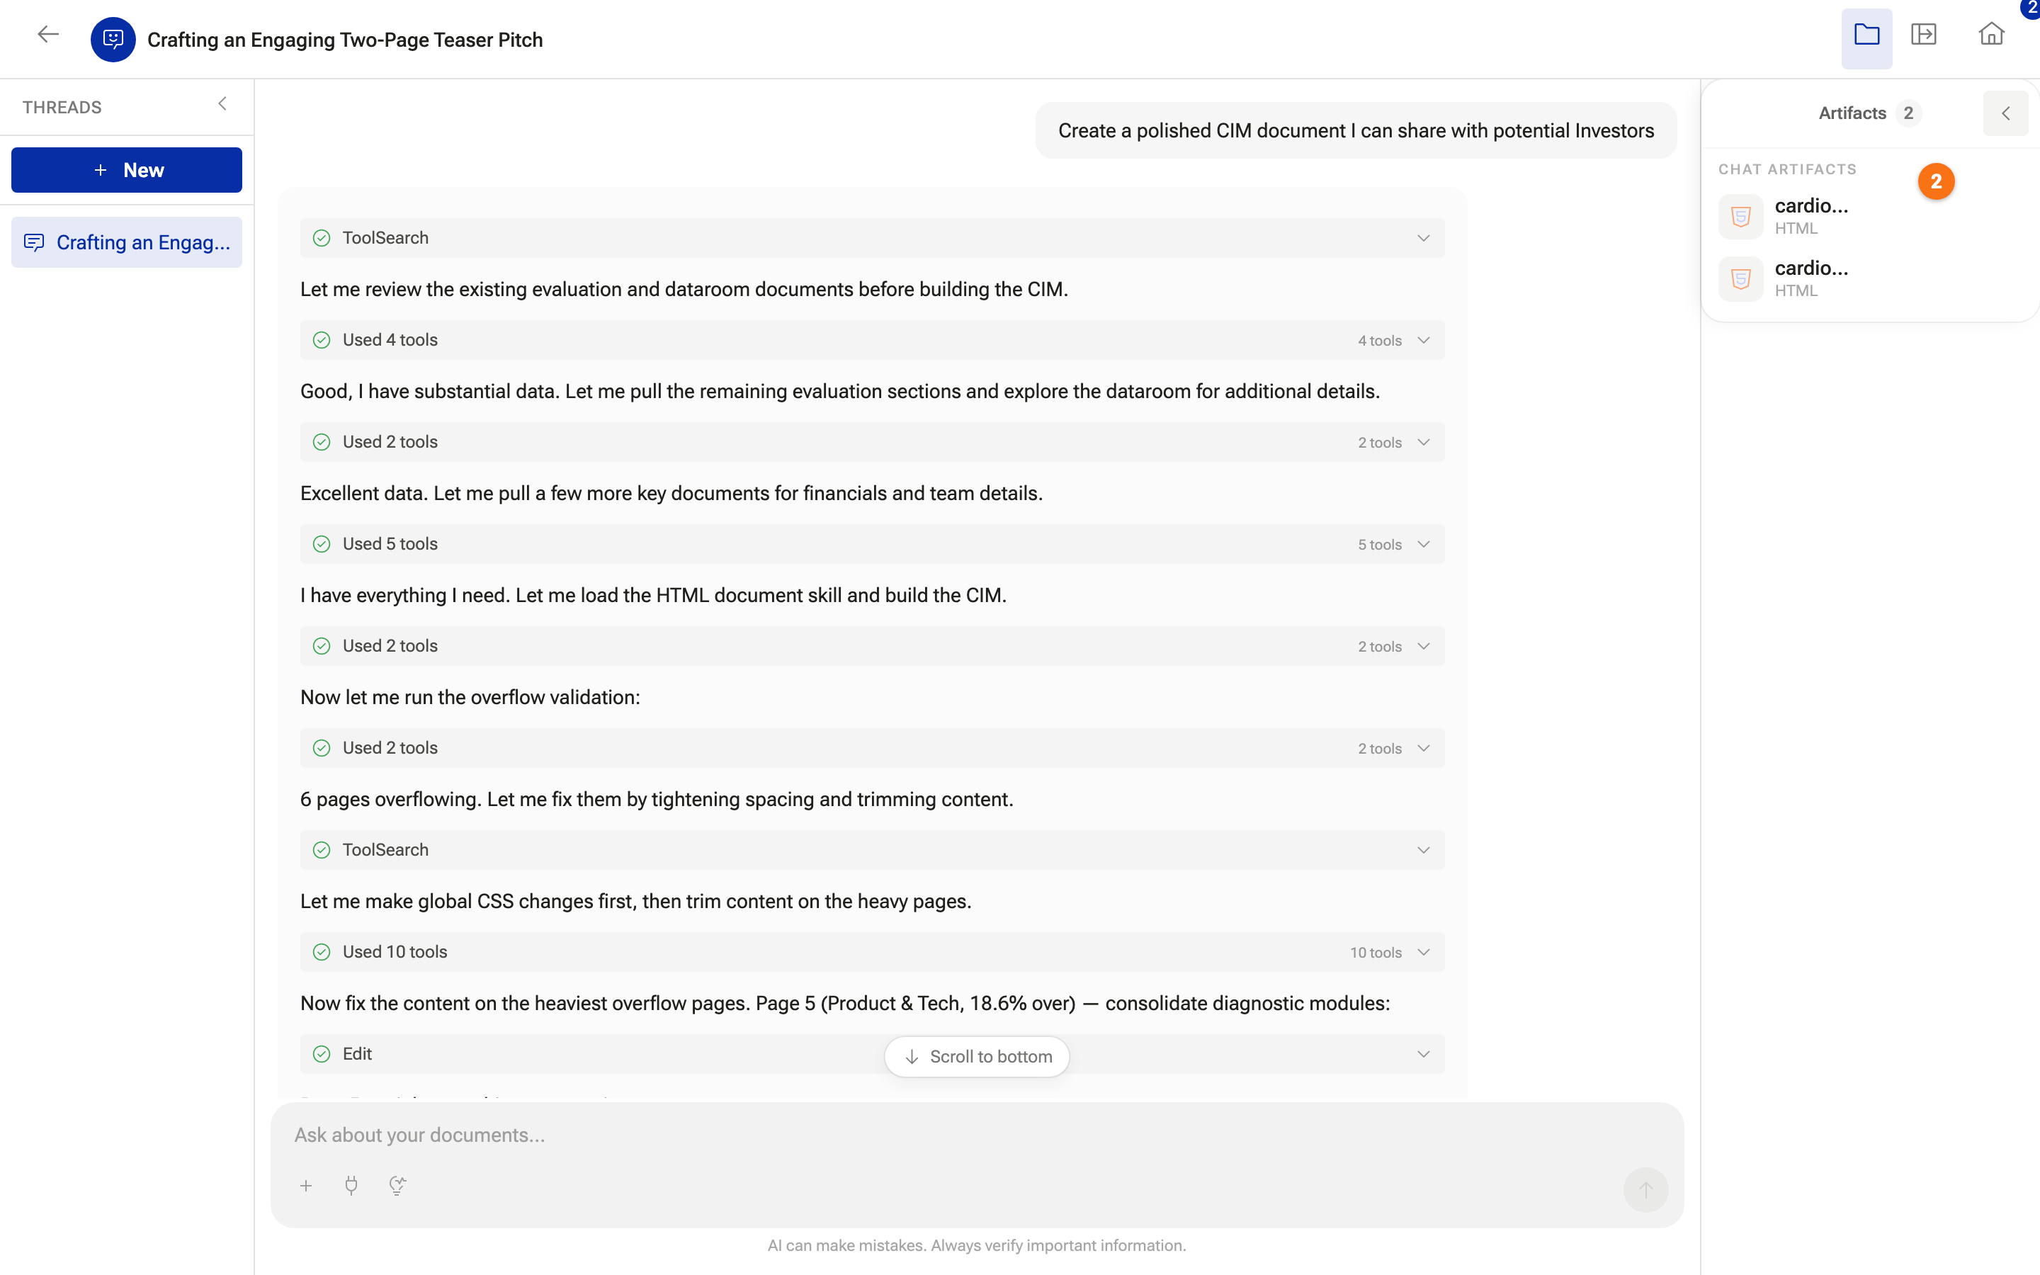
Task: Go back using the left arrow
Action: coord(48,35)
